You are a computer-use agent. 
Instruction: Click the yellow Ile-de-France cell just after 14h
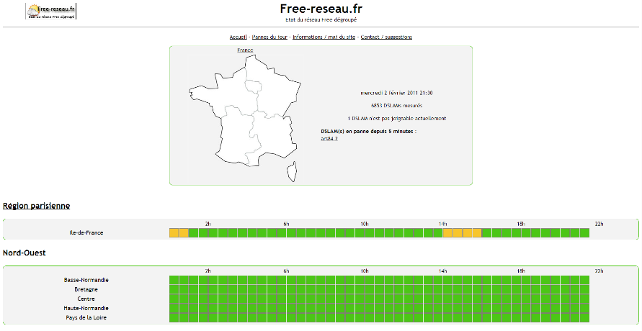[x=447, y=233]
